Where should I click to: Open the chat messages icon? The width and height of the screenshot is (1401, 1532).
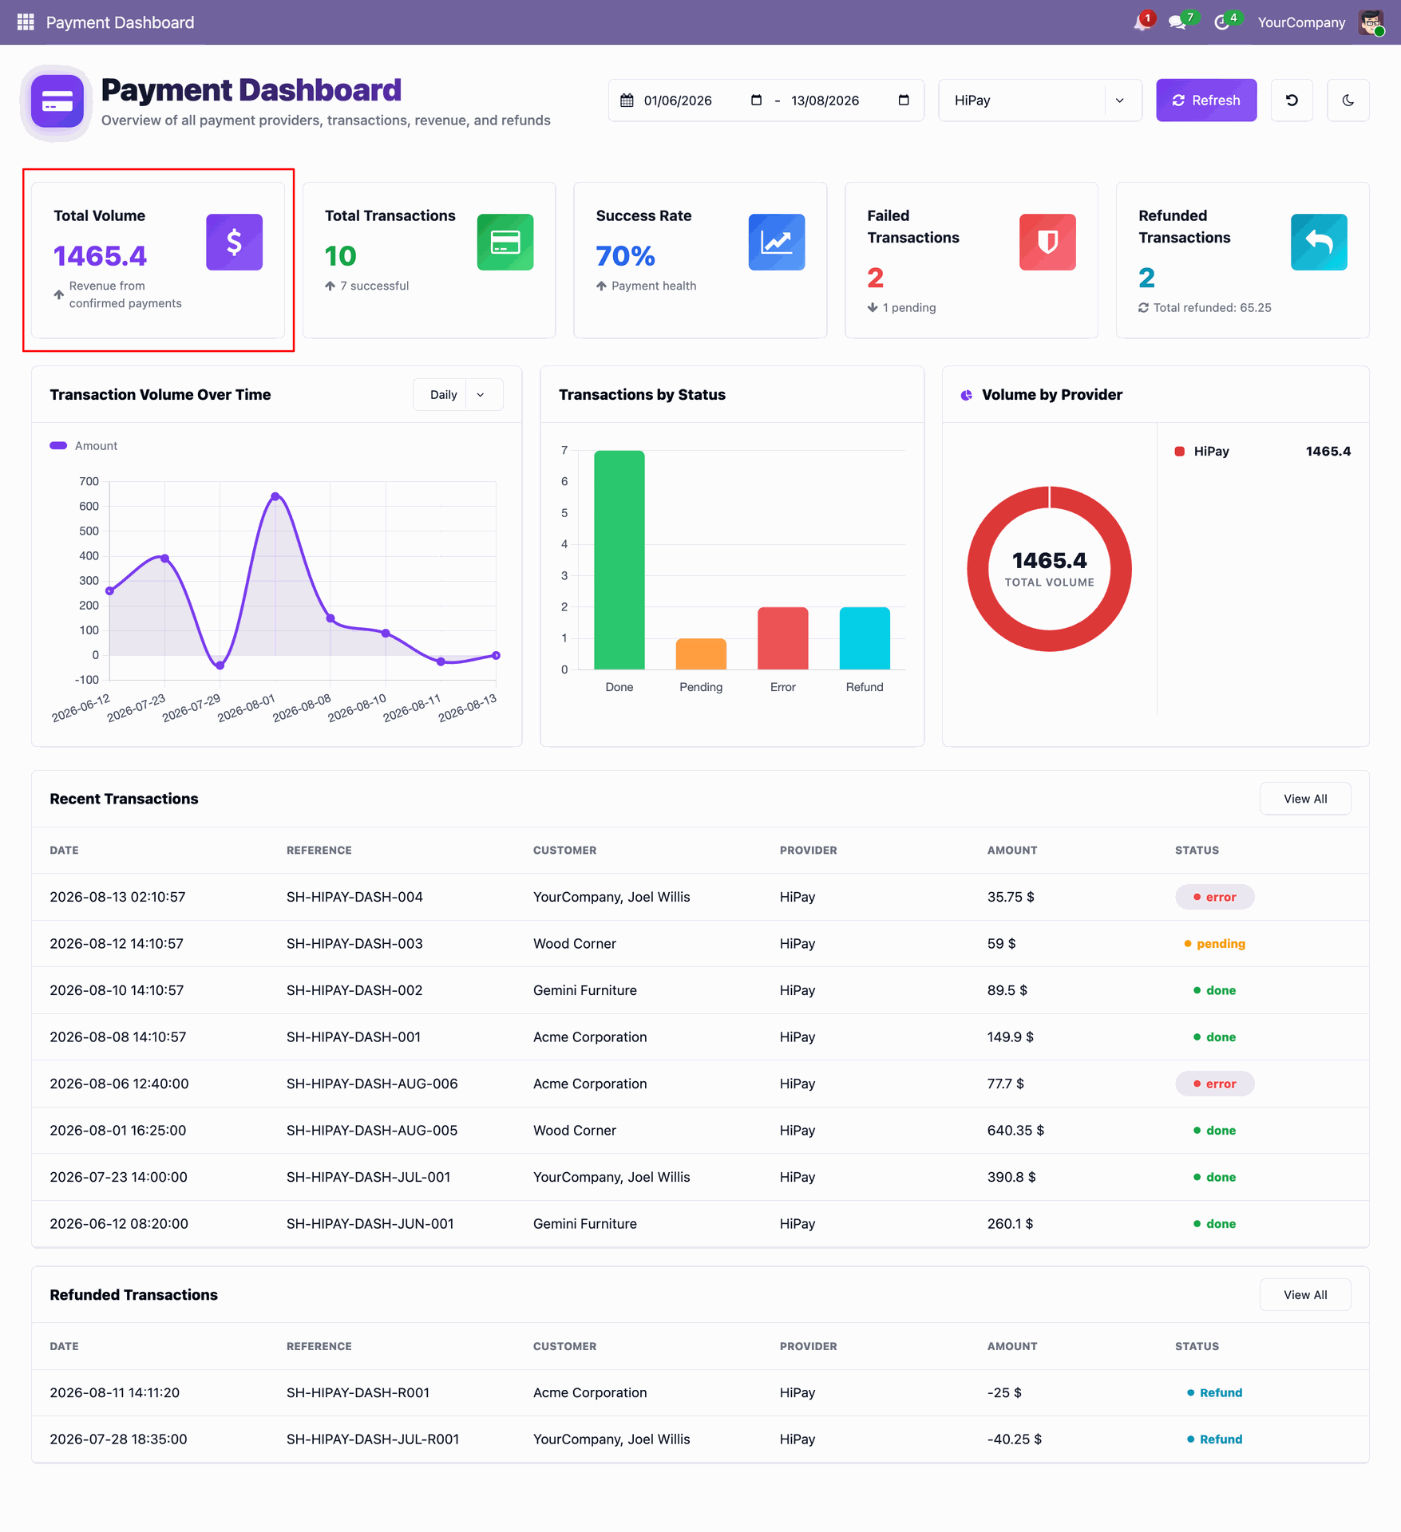click(1177, 22)
